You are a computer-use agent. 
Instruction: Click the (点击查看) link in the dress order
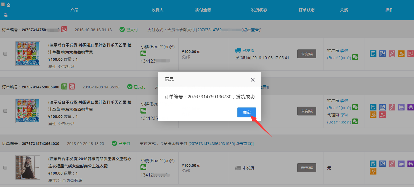point(243,144)
